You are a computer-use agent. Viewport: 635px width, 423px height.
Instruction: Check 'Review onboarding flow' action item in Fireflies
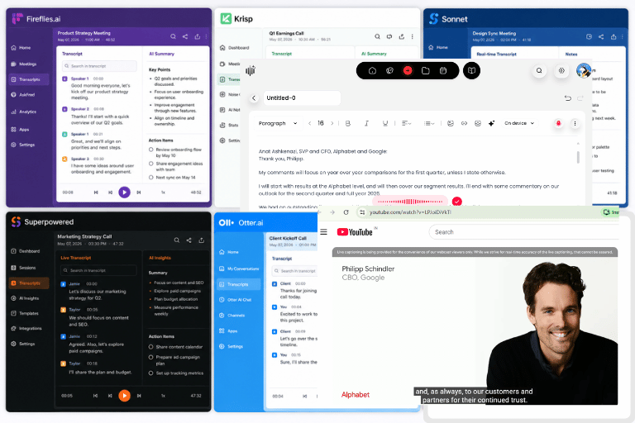click(x=151, y=150)
